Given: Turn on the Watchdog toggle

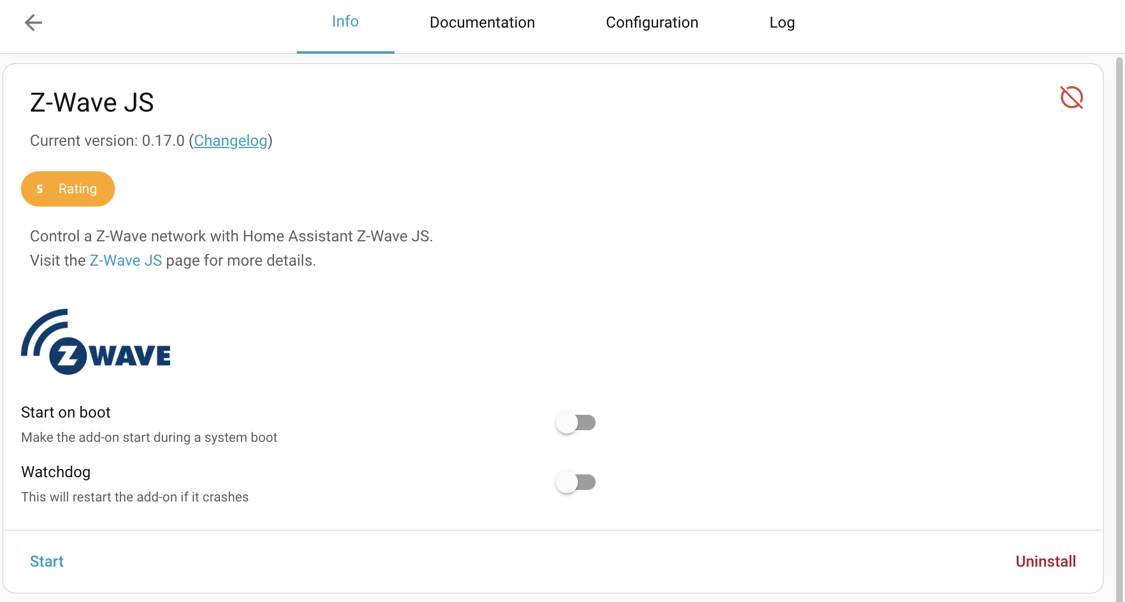Looking at the screenshot, I should 575,483.
